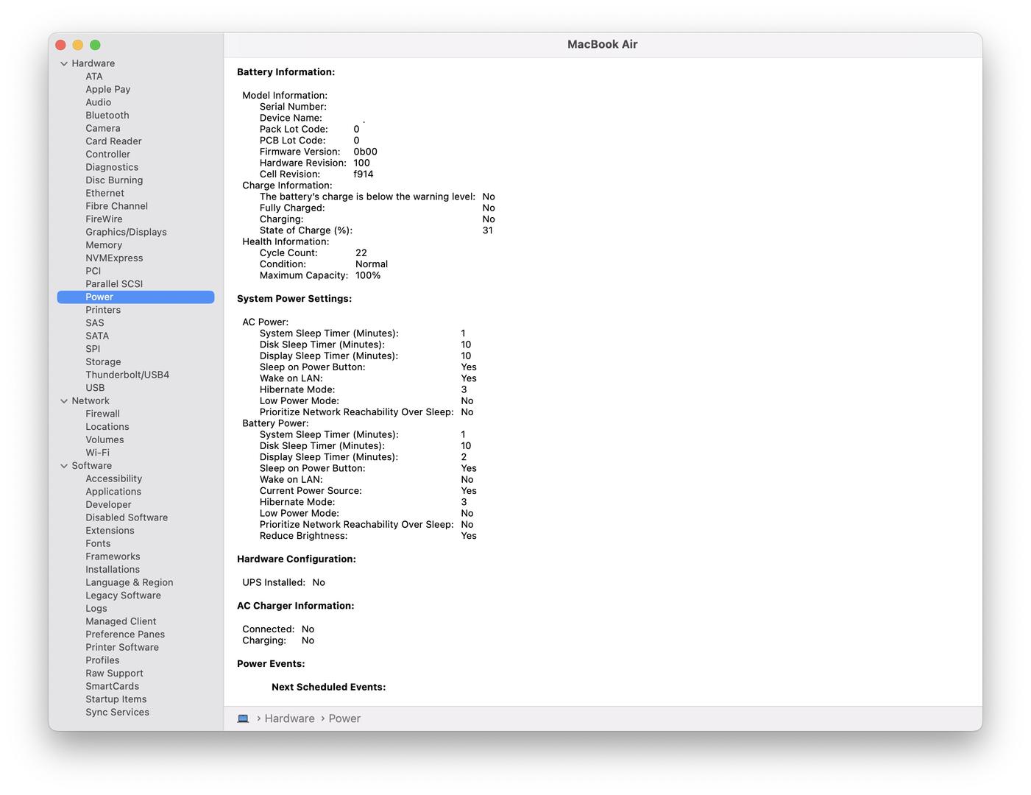The width and height of the screenshot is (1031, 795).
Task: Select NVMExpress in the sidebar
Action: (114, 258)
